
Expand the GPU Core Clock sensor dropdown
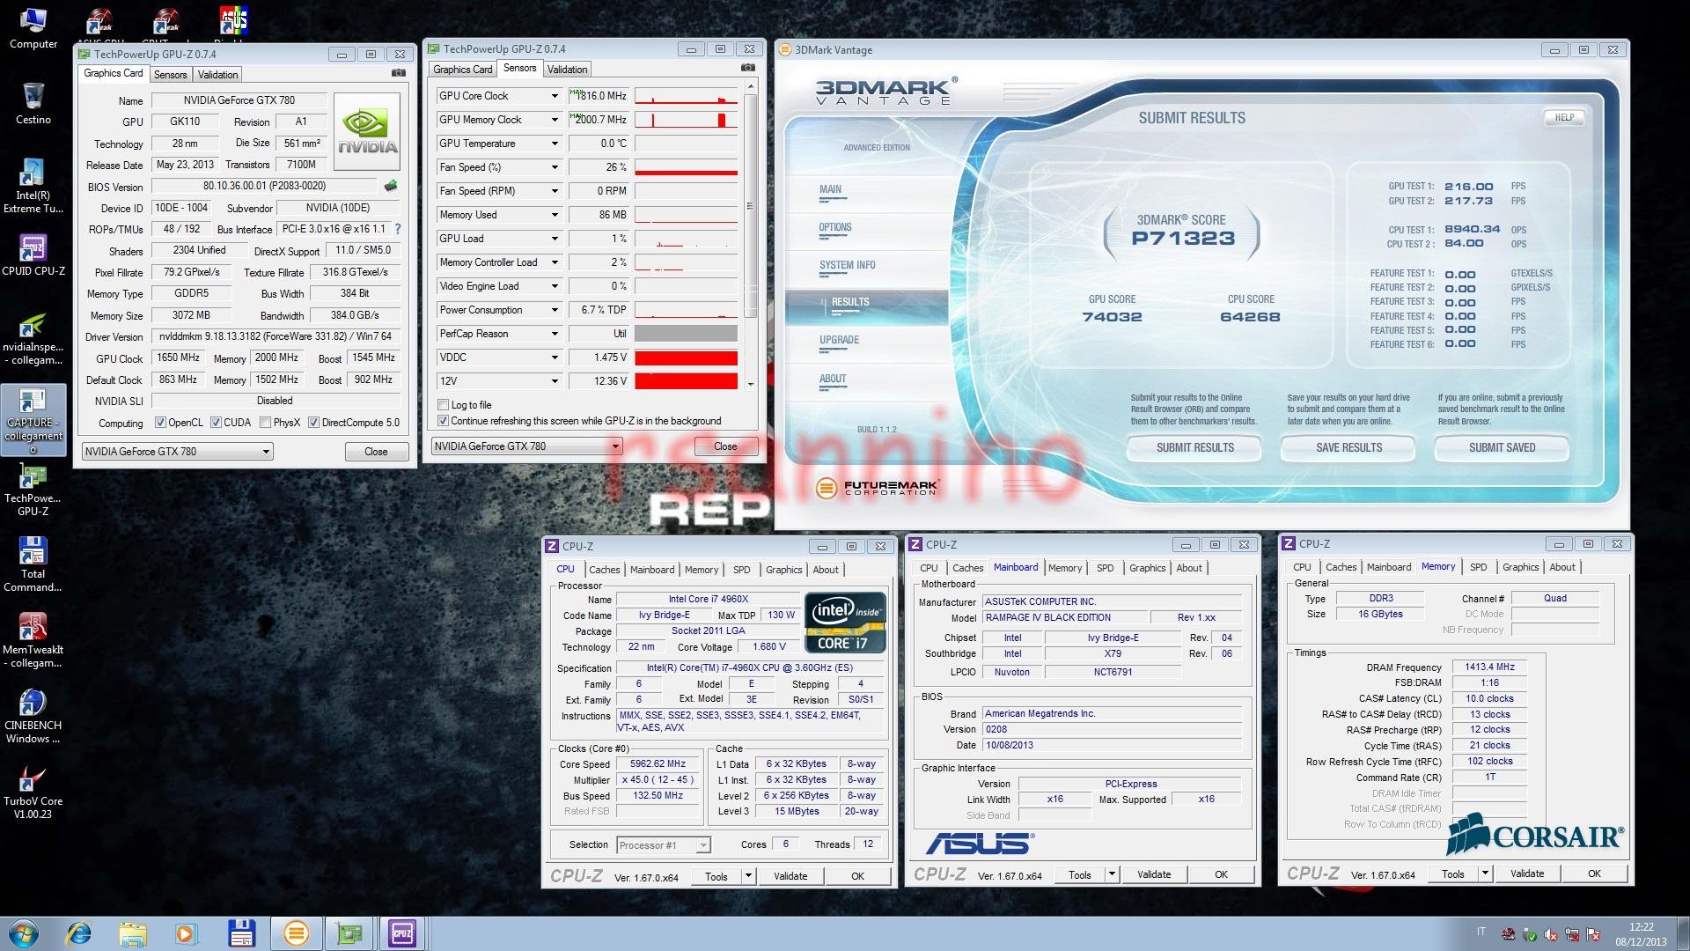pyautogui.click(x=555, y=96)
